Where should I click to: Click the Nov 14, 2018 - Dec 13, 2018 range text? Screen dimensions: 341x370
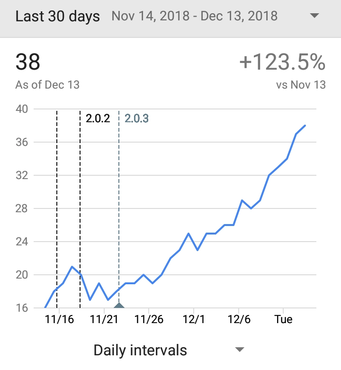pos(195,16)
